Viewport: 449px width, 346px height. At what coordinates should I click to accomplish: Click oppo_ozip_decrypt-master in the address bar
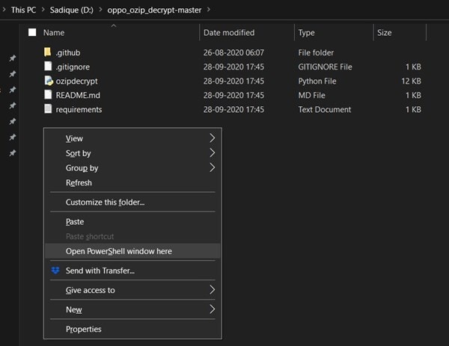coord(154,10)
